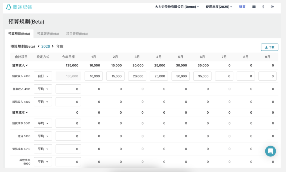
Task: Click the 藍途記帳 logo icon
Action: point(9,7)
